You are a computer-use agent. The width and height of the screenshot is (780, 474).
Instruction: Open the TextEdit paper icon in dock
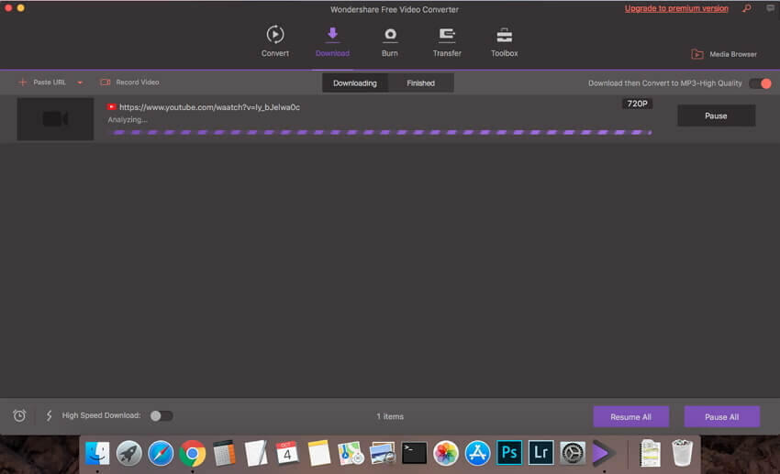click(x=256, y=453)
